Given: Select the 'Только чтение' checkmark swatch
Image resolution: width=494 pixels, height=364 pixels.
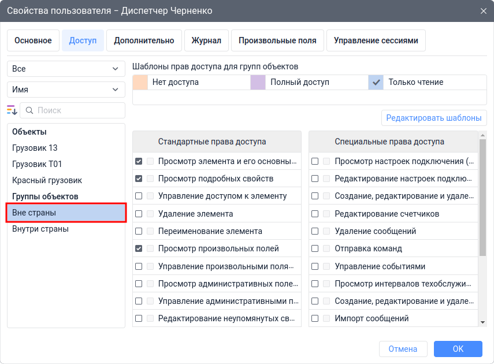Looking at the screenshot, I should [x=376, y=83].
